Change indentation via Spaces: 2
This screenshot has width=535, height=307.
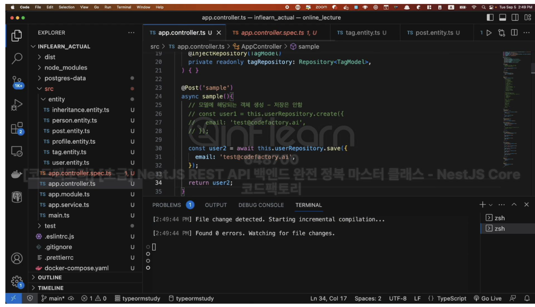368,298
